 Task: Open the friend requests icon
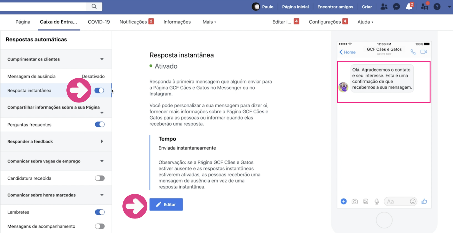coord(384,7)
